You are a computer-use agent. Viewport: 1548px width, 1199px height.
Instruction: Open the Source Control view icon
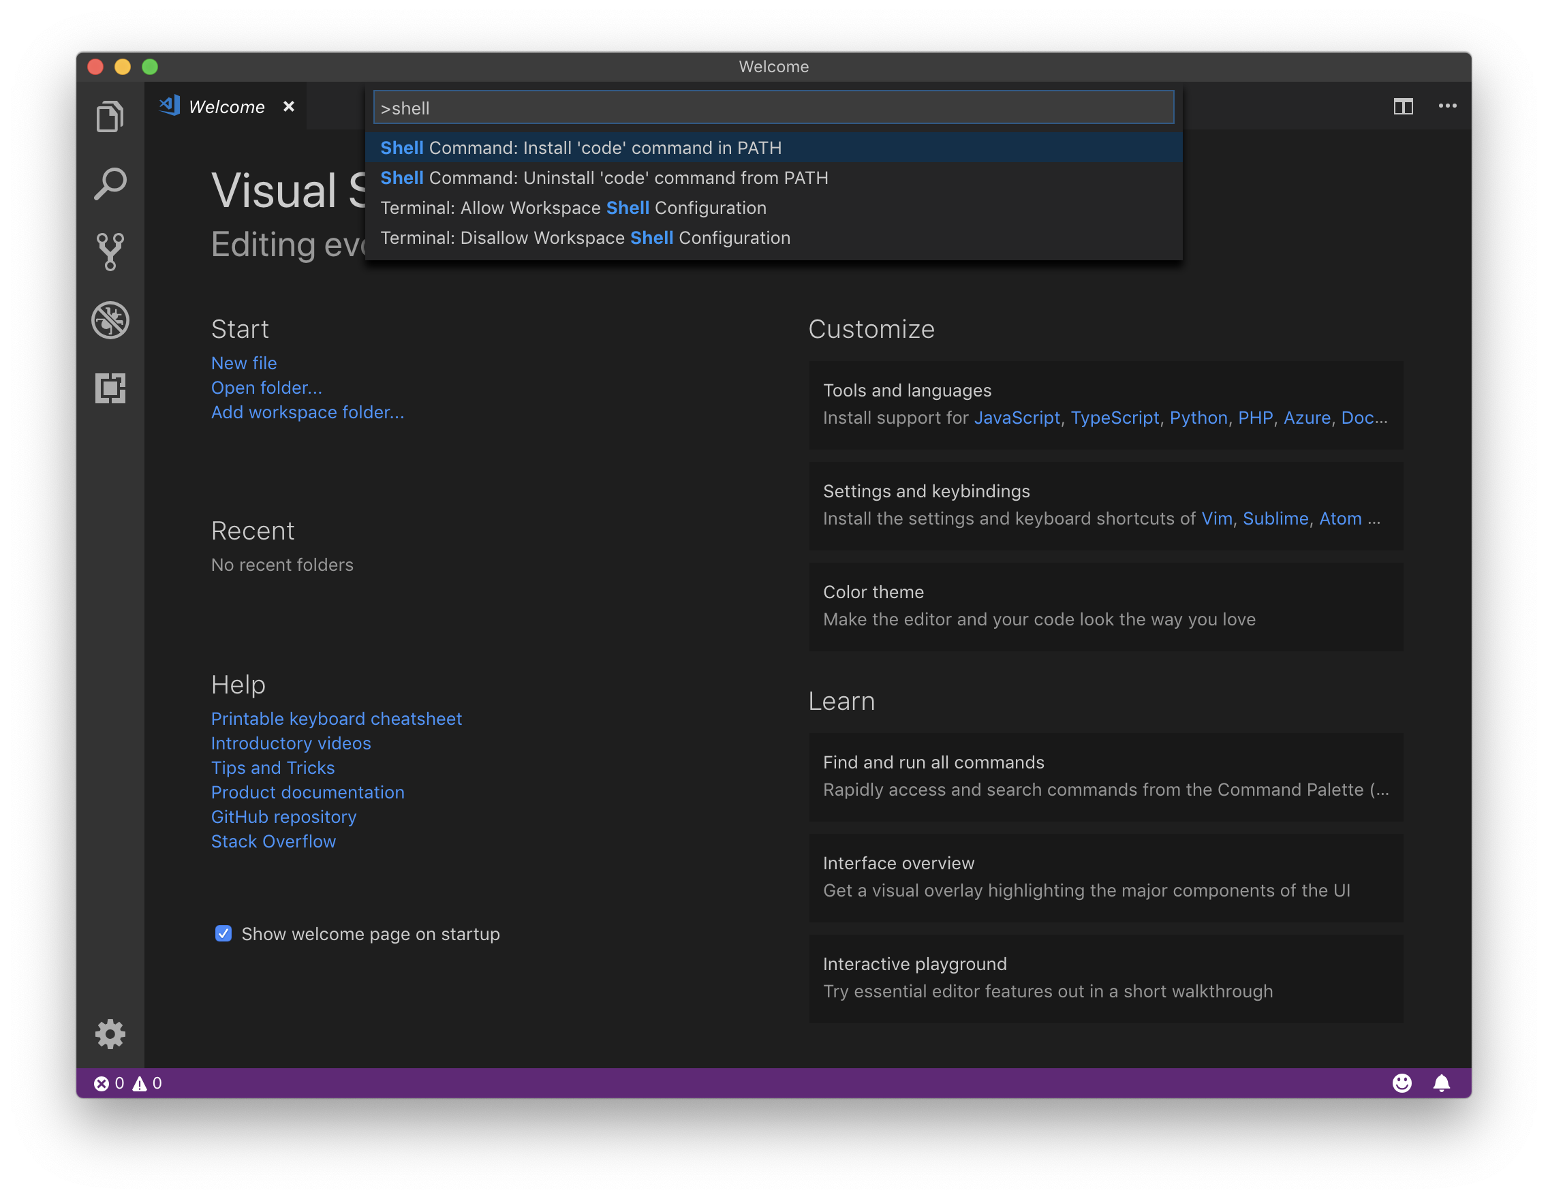(x=110, y=251)
